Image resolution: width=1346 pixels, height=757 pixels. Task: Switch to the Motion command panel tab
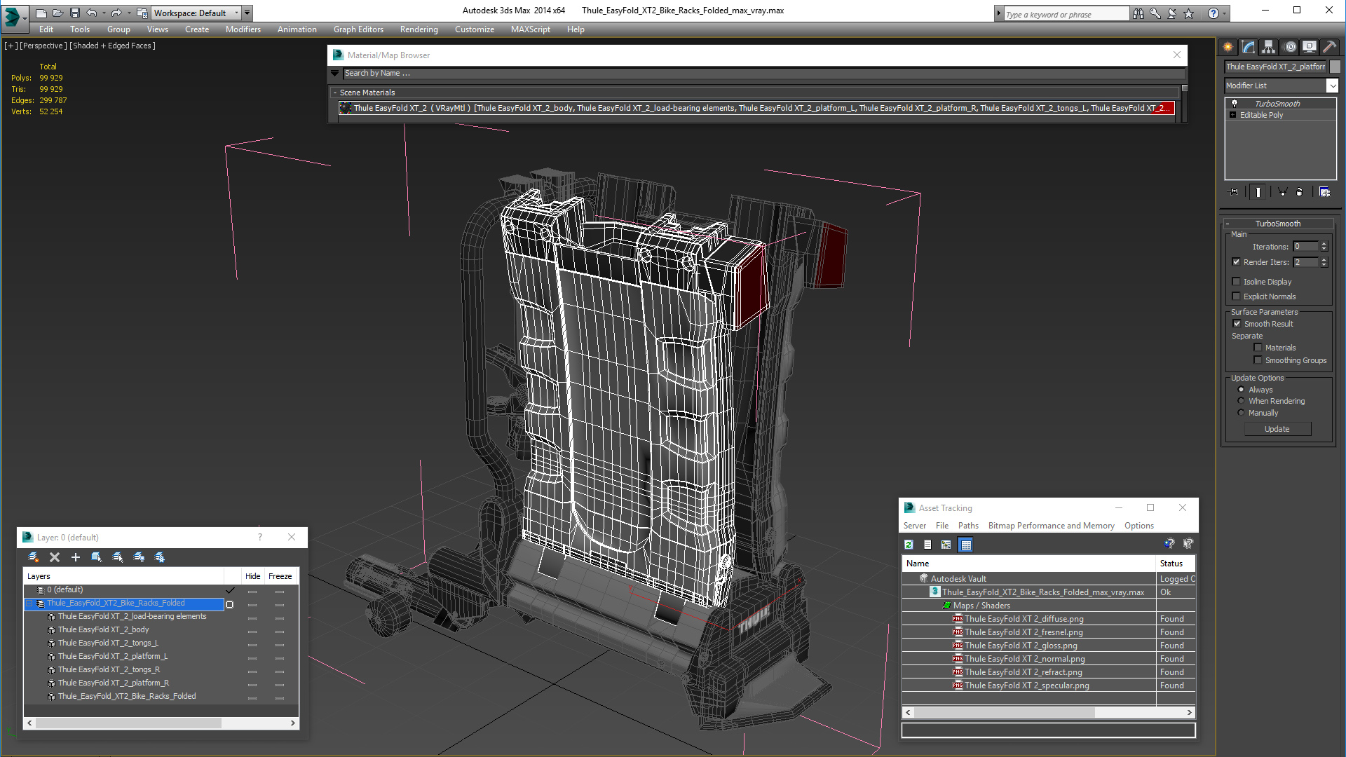pos(1290,47)
